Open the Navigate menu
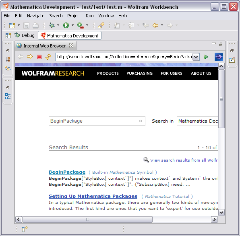 [36, 16]
